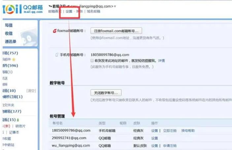Image resolution: width=232 pixels, height=150 pixels.
Task: Click the yellow star beside starred mail
Action: [14, 59]
